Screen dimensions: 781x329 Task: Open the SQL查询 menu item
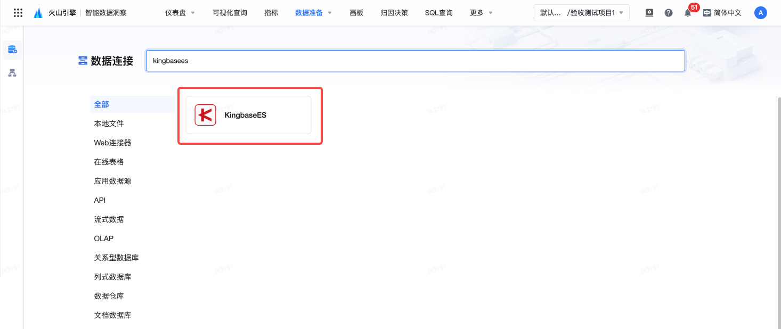pyautogui.click(x=439, y=13)
